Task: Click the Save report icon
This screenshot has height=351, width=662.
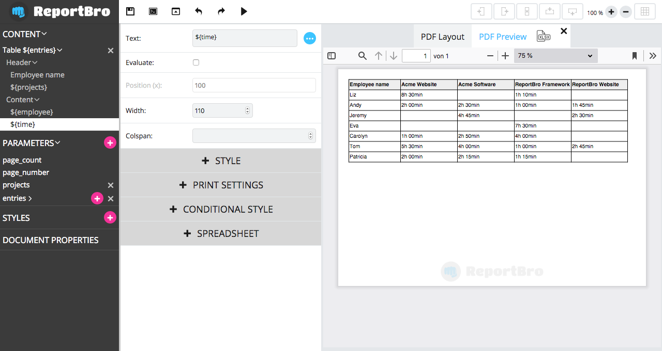Action: pyautogui.click(x=130, y=11)
